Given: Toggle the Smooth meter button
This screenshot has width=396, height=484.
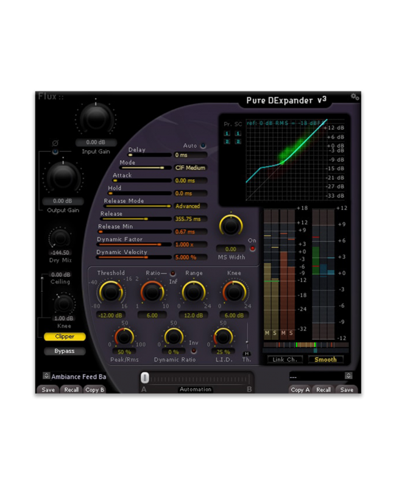Looking at the screenshot, I should 325,359.
